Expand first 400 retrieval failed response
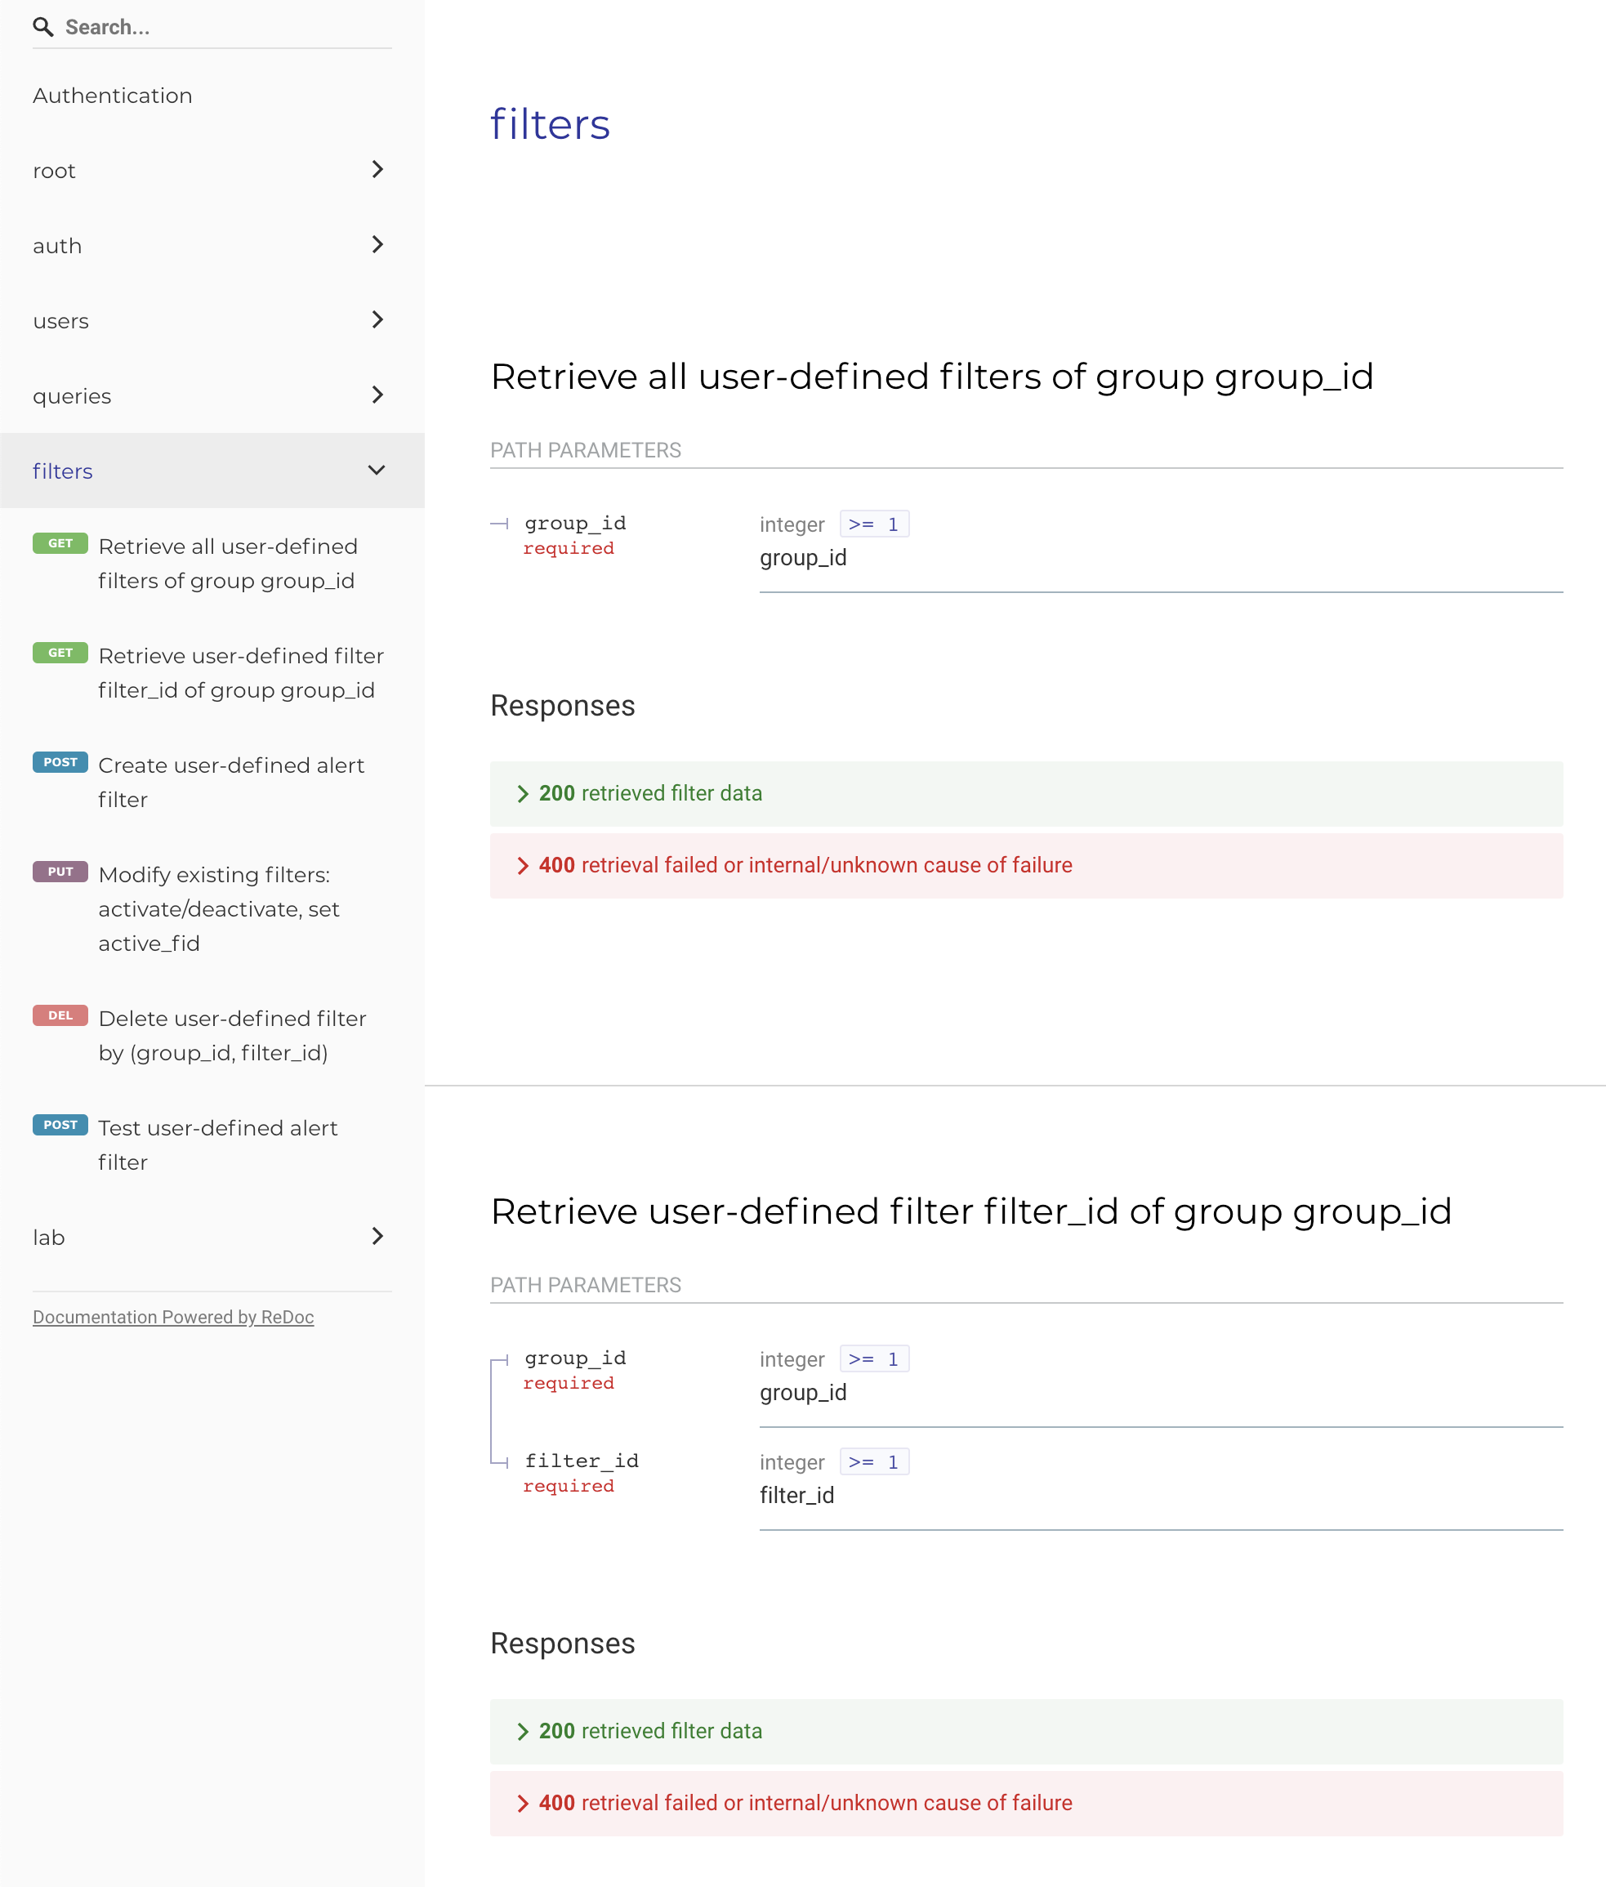 [1026, 866]
